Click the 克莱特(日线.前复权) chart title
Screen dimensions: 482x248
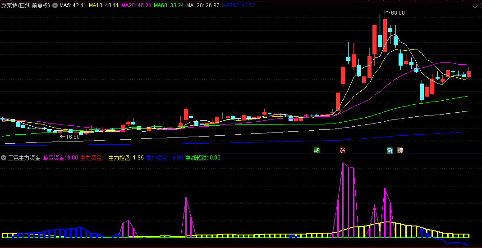click(x=26, y=5)
